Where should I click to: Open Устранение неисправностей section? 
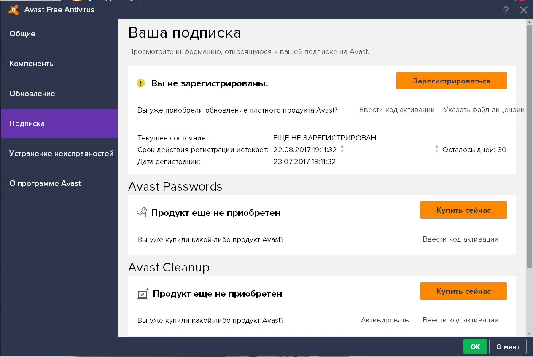(x=61, y=153)
